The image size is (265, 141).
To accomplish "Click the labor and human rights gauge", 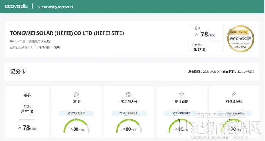I will tap(129, 125).
